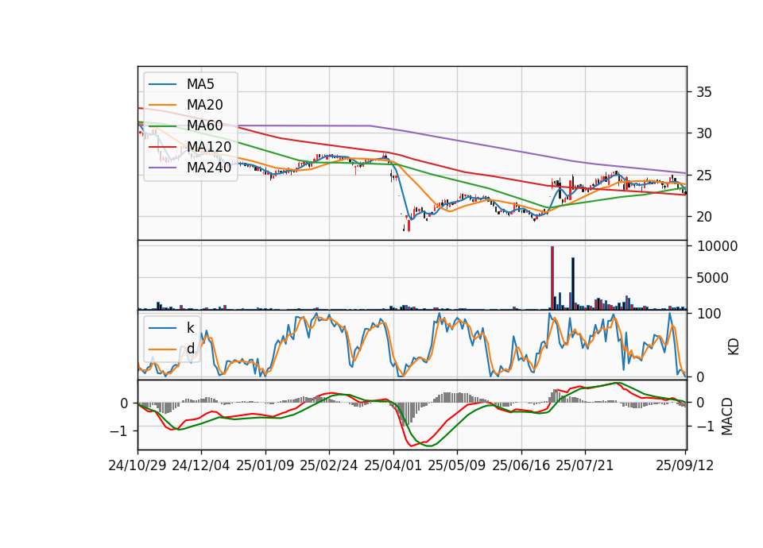Click the 10000 volume axis label

coord(717,246)
